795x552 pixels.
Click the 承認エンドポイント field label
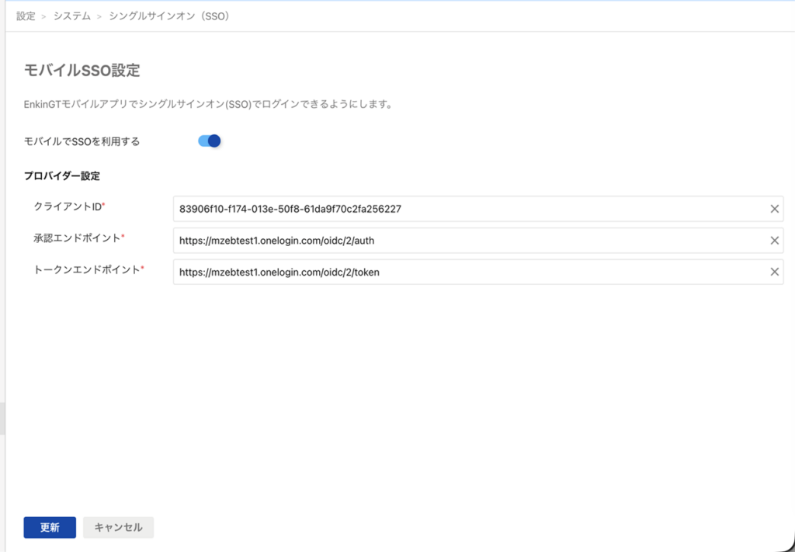pyautogui.click(x=78, y=238)
